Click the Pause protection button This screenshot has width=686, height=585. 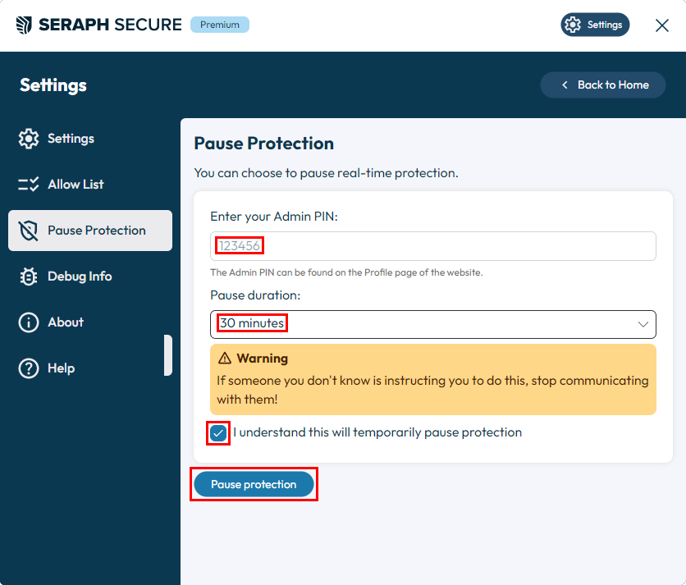click(254, 484)
